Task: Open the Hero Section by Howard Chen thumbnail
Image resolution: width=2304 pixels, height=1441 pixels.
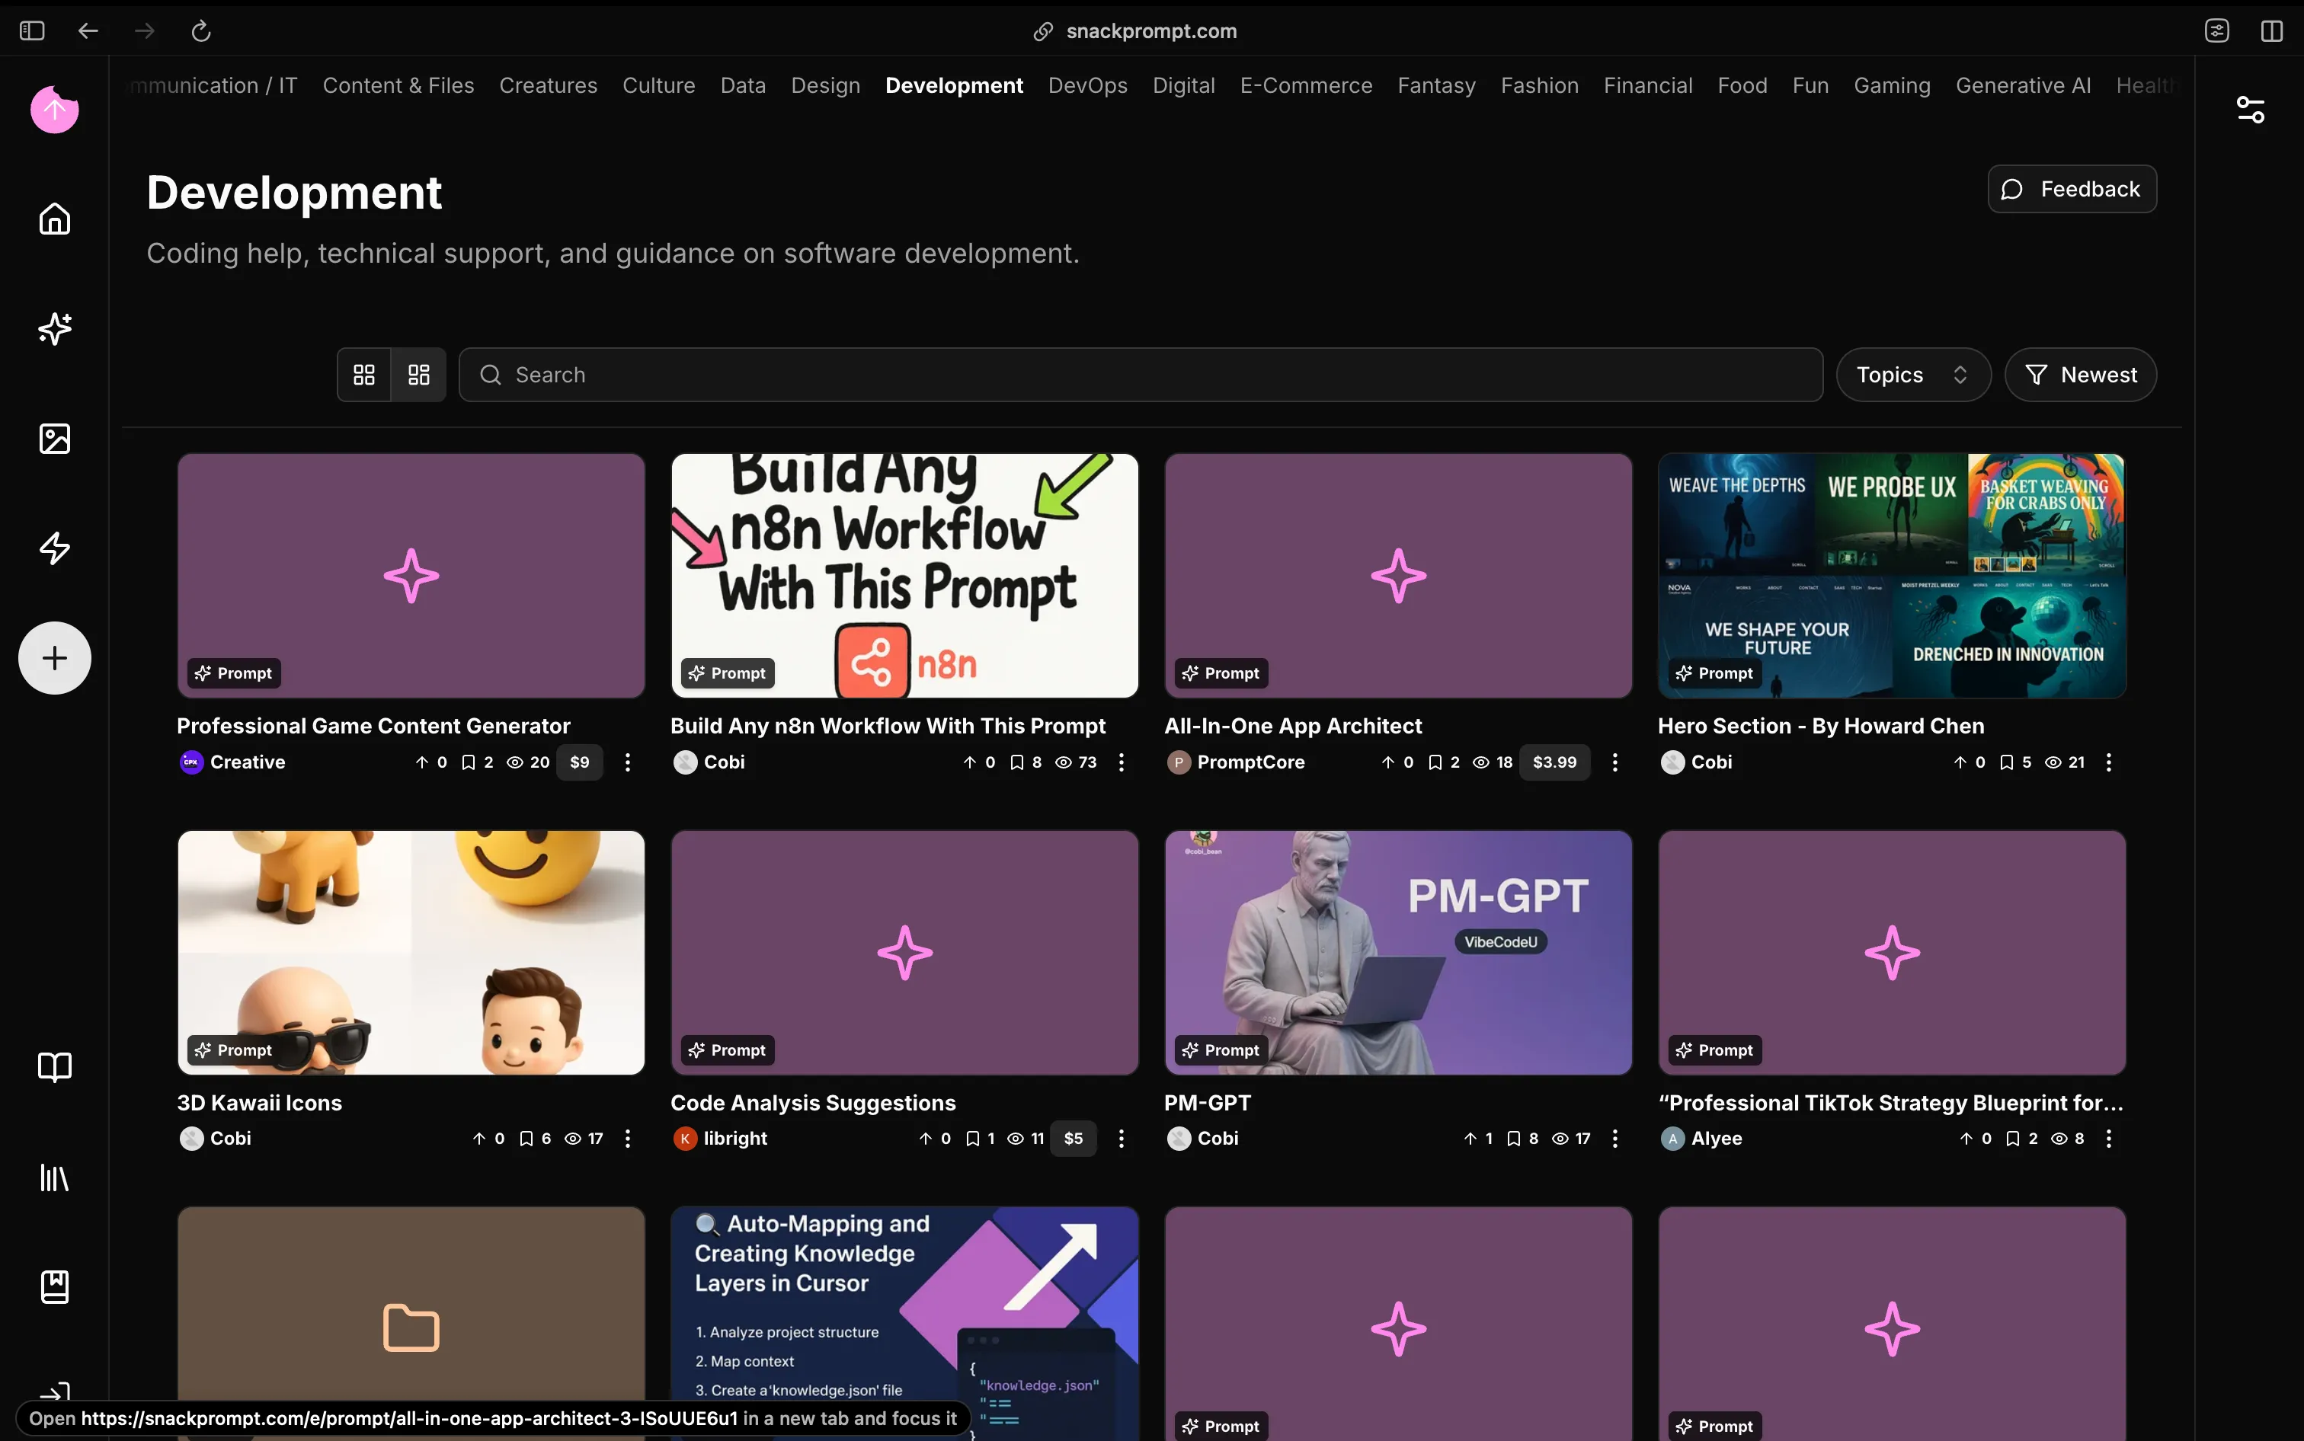Action: coord(1891,576)
